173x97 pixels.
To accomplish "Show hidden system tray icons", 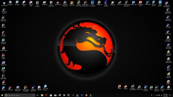I will point(155,95).
